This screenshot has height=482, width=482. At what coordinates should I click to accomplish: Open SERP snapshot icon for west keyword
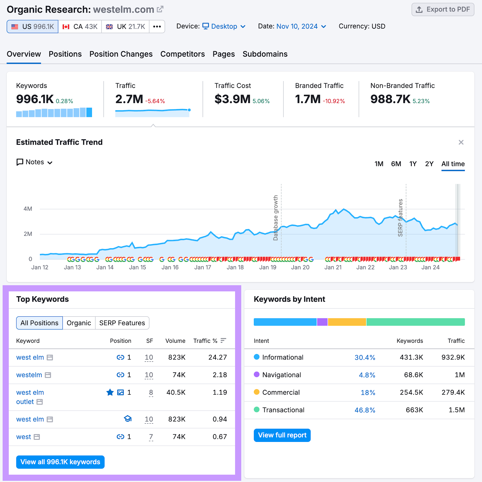pyautogui.click(x=37, y=437)
